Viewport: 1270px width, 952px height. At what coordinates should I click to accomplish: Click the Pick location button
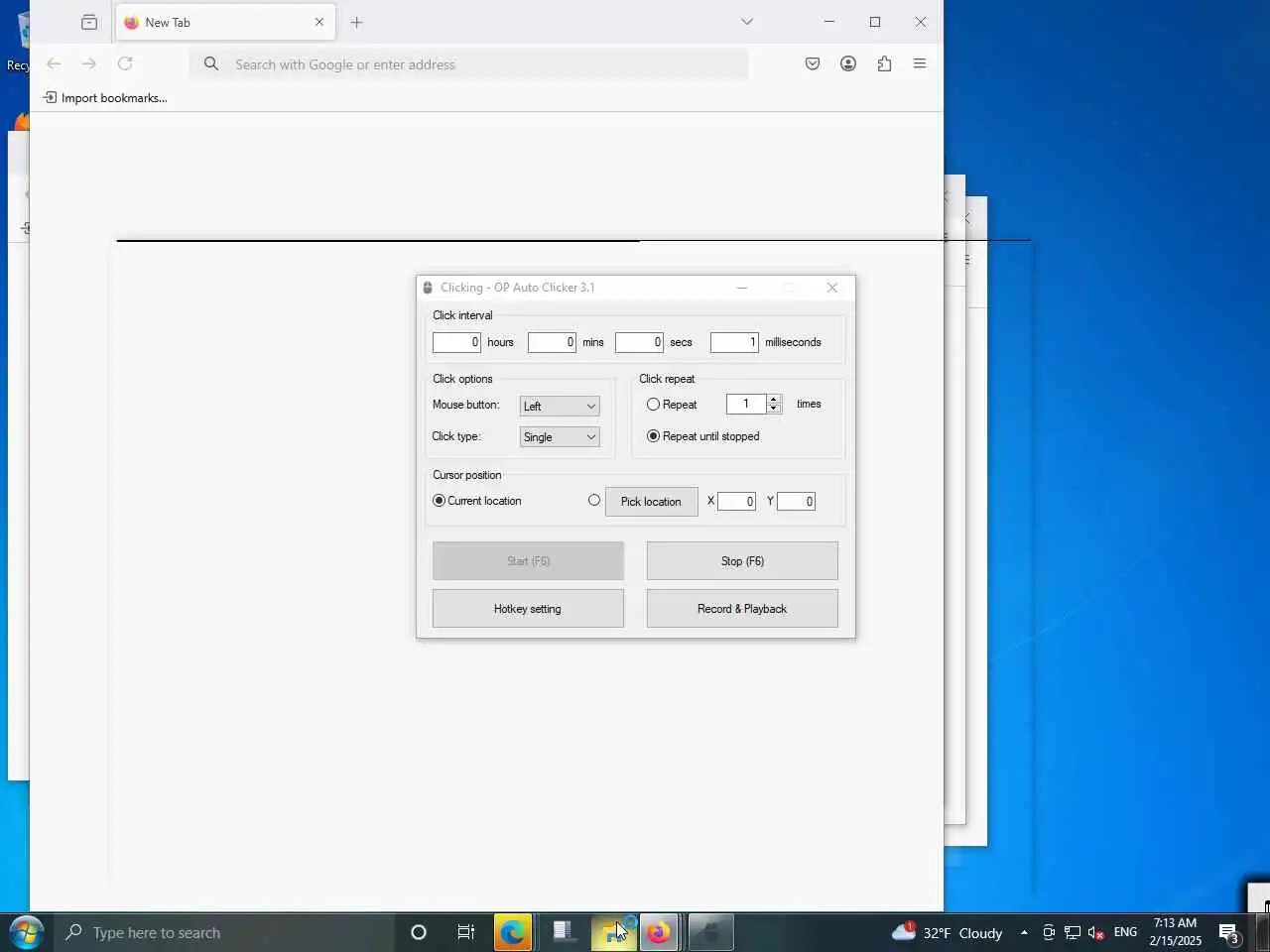tap(651, 502)
